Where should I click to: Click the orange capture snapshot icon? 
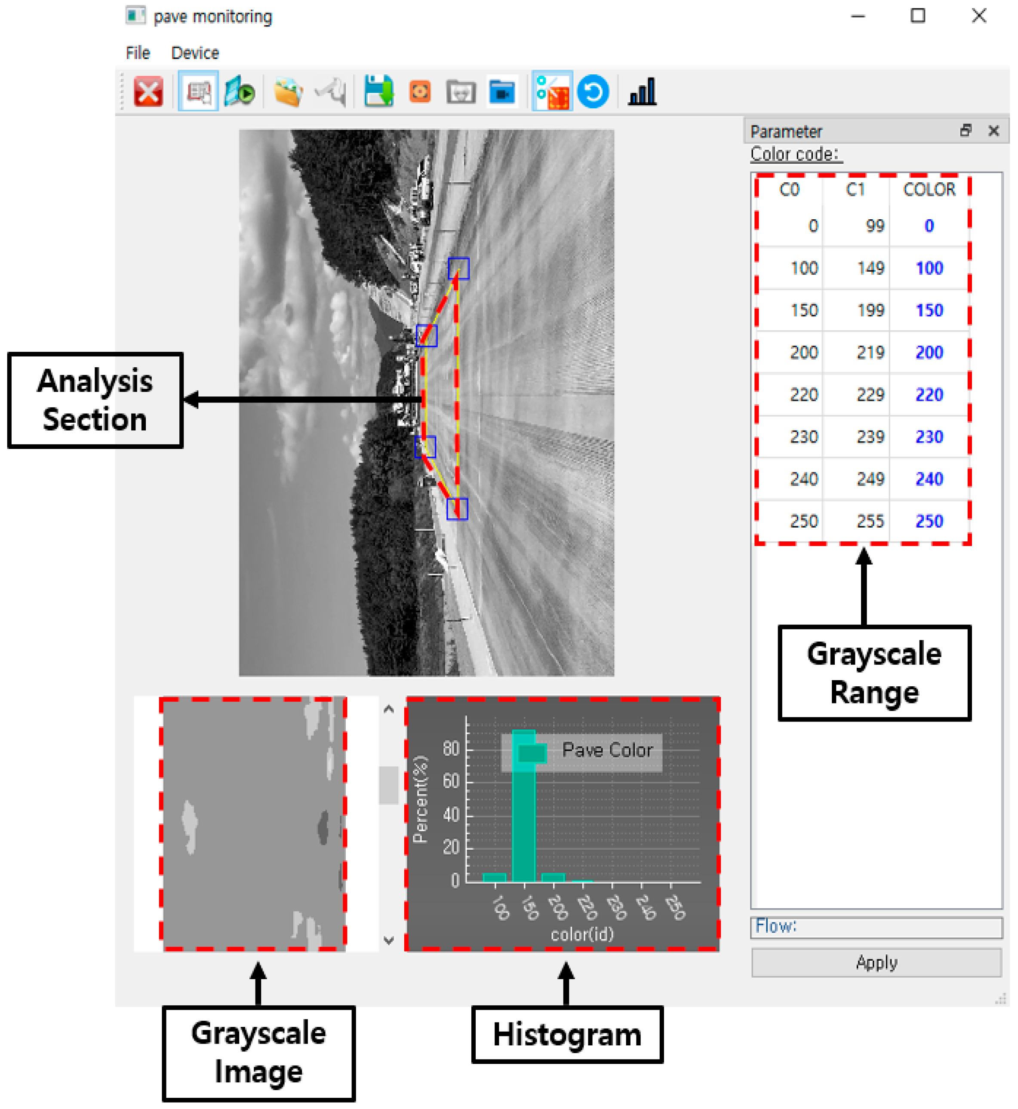pos(420,92)
